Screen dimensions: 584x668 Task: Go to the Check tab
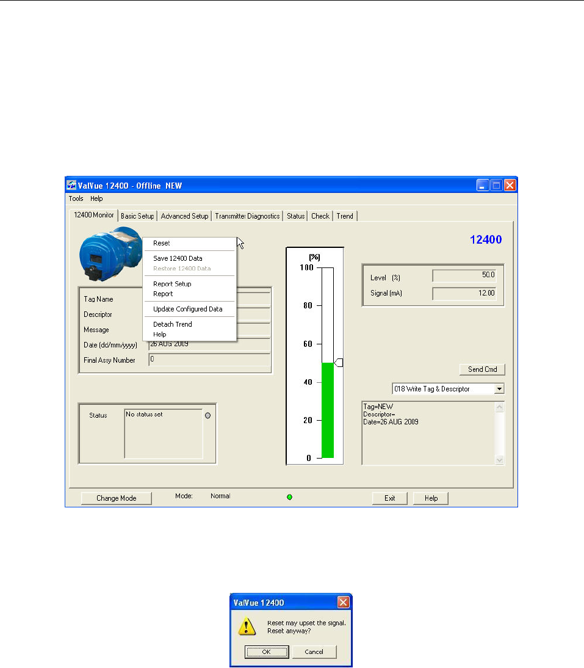click(x=320, y=216)
